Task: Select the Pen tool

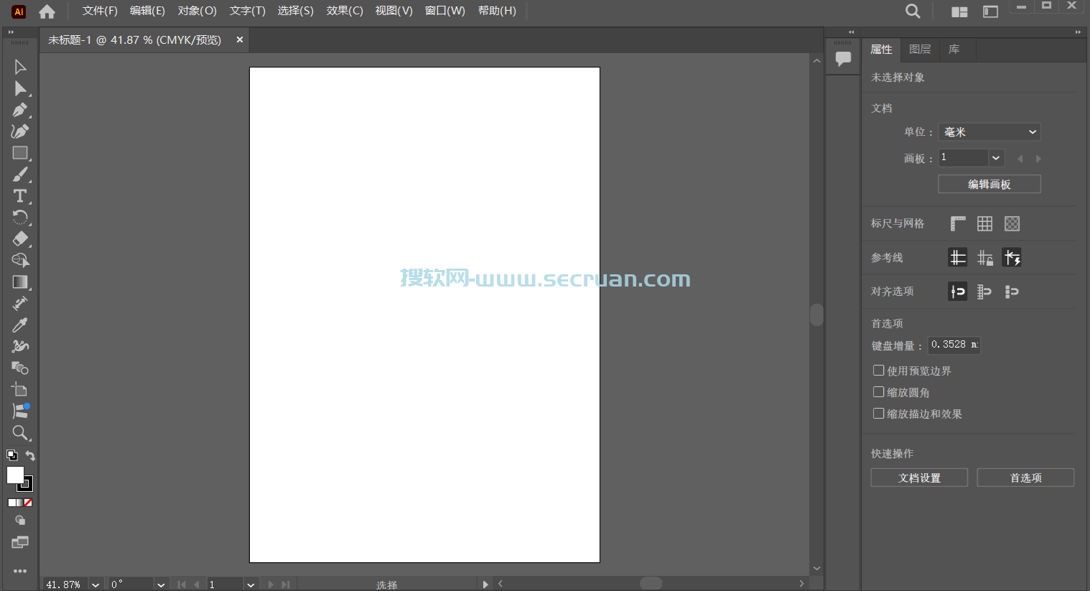Action: pos(20,110)
